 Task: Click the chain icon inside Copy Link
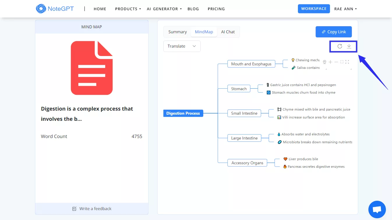tap(324, 32)
